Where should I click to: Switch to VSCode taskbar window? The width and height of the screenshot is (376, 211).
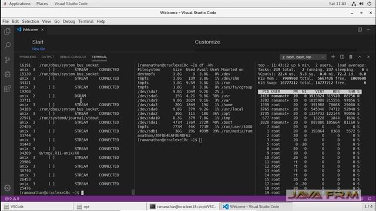37,206
